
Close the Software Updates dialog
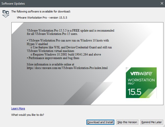pos(162,4)
